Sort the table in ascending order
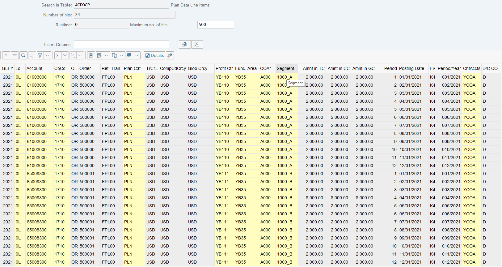This screenshot has width=502, height=267. coord(6,55)
